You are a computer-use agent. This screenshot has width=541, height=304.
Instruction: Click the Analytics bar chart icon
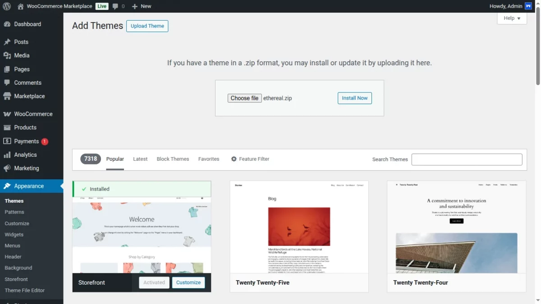coord(7,155)
